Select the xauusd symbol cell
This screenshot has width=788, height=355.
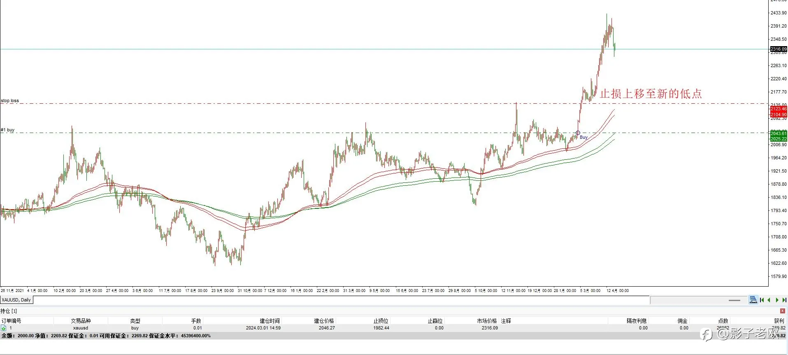point(81,328)
